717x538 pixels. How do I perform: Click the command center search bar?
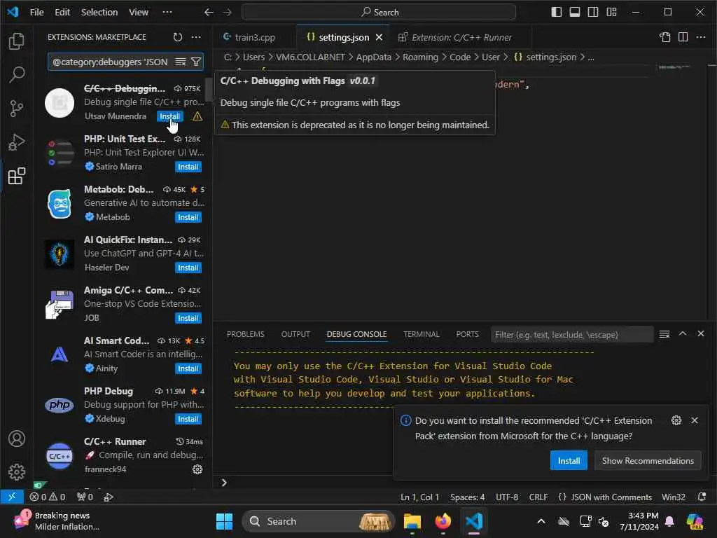click(x=379, y=13)
